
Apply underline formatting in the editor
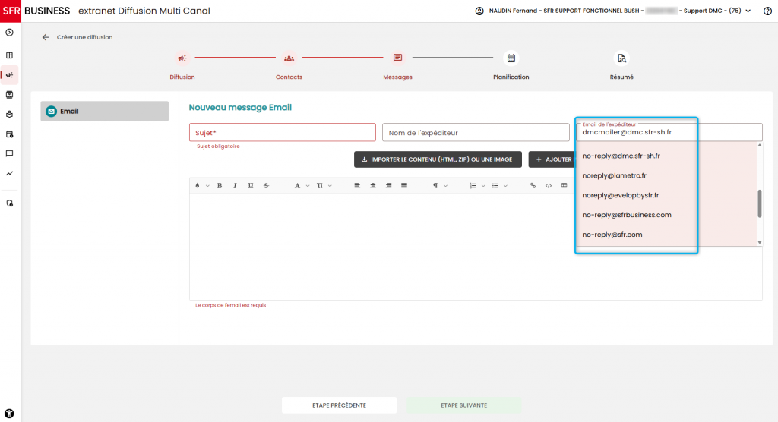tap(251, 185)
